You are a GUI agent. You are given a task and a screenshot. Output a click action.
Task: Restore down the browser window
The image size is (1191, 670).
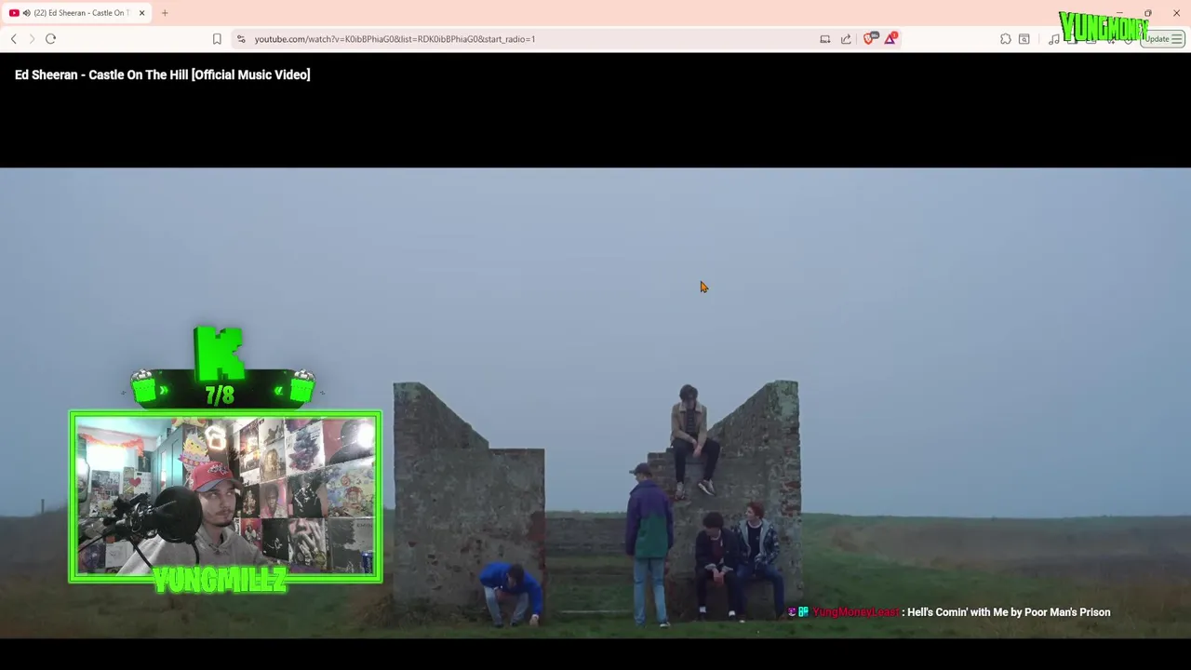pyautogui.click(x=1148, y=13)
